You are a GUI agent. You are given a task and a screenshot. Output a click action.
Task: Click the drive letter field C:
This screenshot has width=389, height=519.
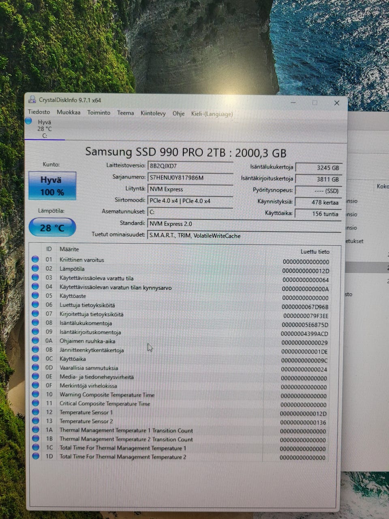coord(190,212)
